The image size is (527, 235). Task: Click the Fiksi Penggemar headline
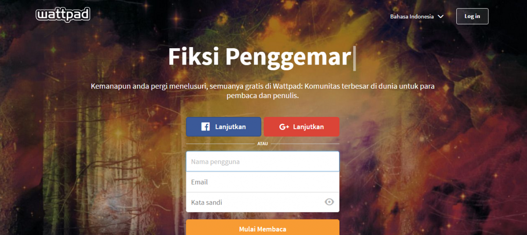(259, 57)
